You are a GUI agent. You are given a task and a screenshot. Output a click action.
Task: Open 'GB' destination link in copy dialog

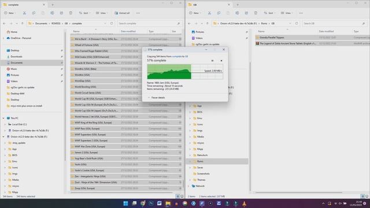click(x=186, y=57)
